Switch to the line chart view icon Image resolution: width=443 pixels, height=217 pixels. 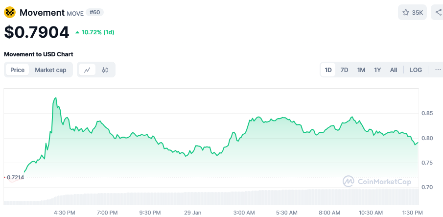tap(87, 70)
